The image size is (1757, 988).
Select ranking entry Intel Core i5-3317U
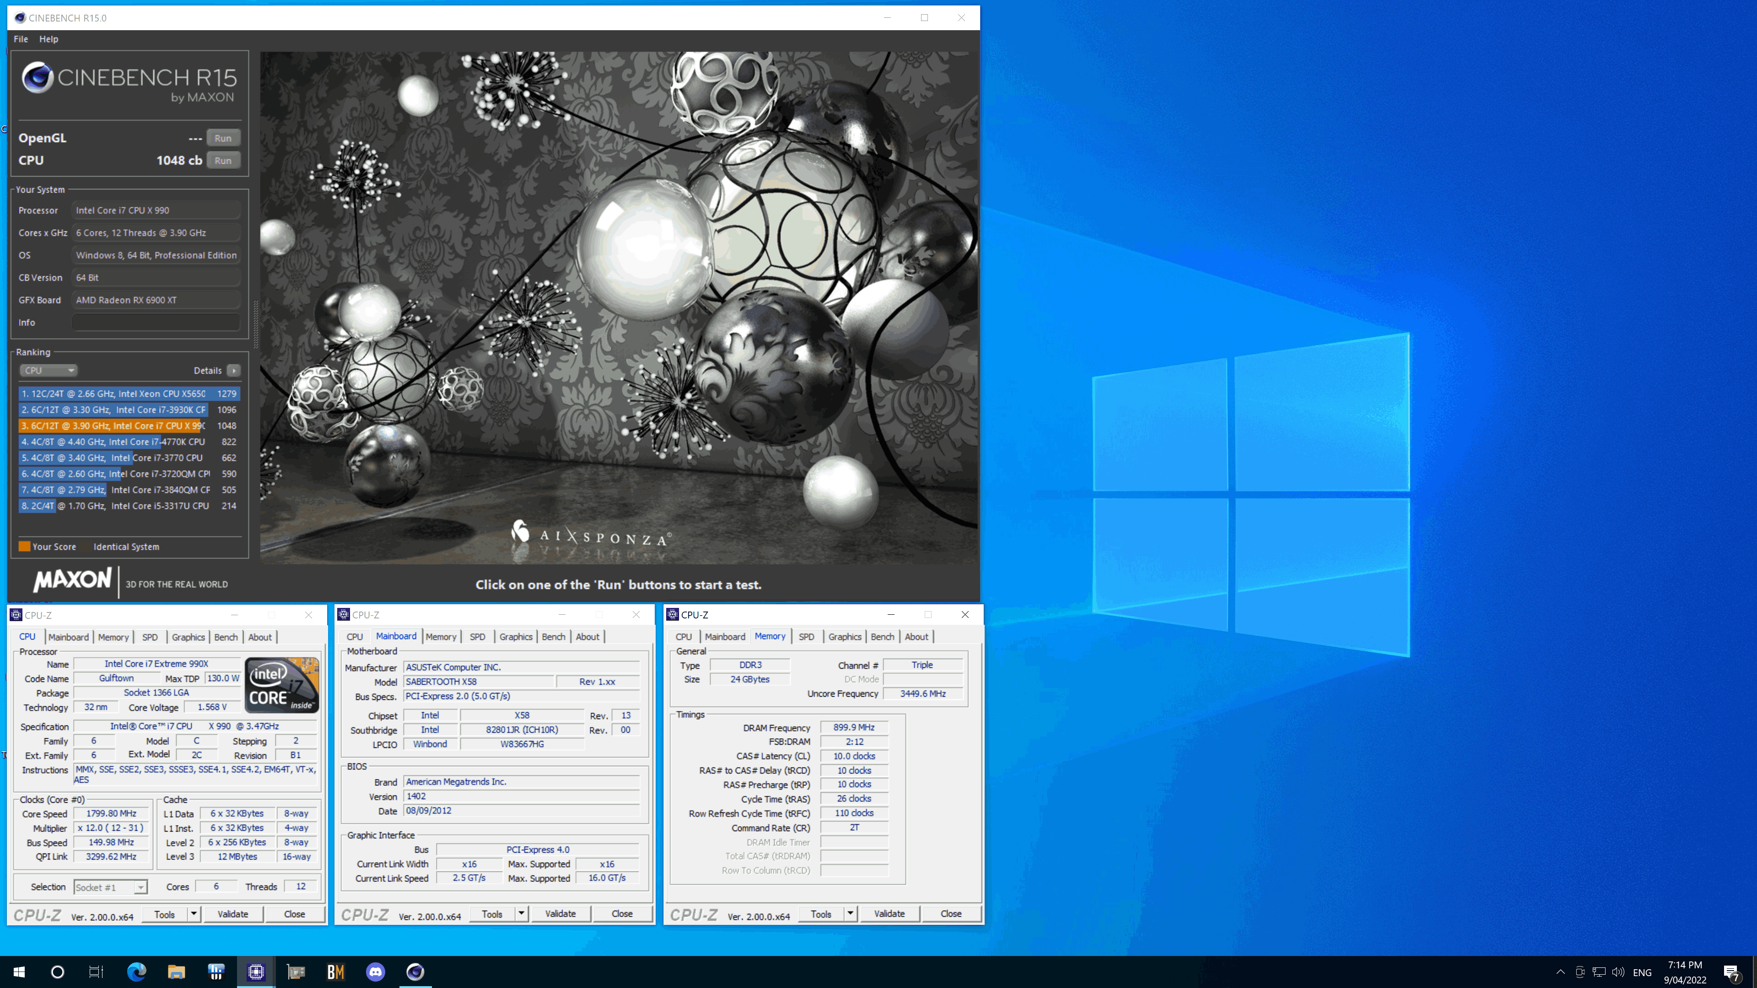pyautogui.click(x=129, y=506)
